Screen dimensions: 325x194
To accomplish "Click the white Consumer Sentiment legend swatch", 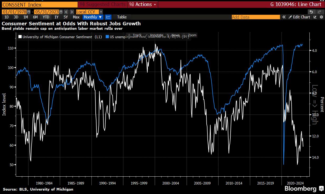I will click(20, 37).
